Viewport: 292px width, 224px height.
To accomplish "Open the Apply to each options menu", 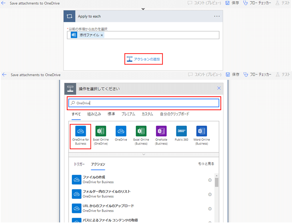I will (217, 16).
